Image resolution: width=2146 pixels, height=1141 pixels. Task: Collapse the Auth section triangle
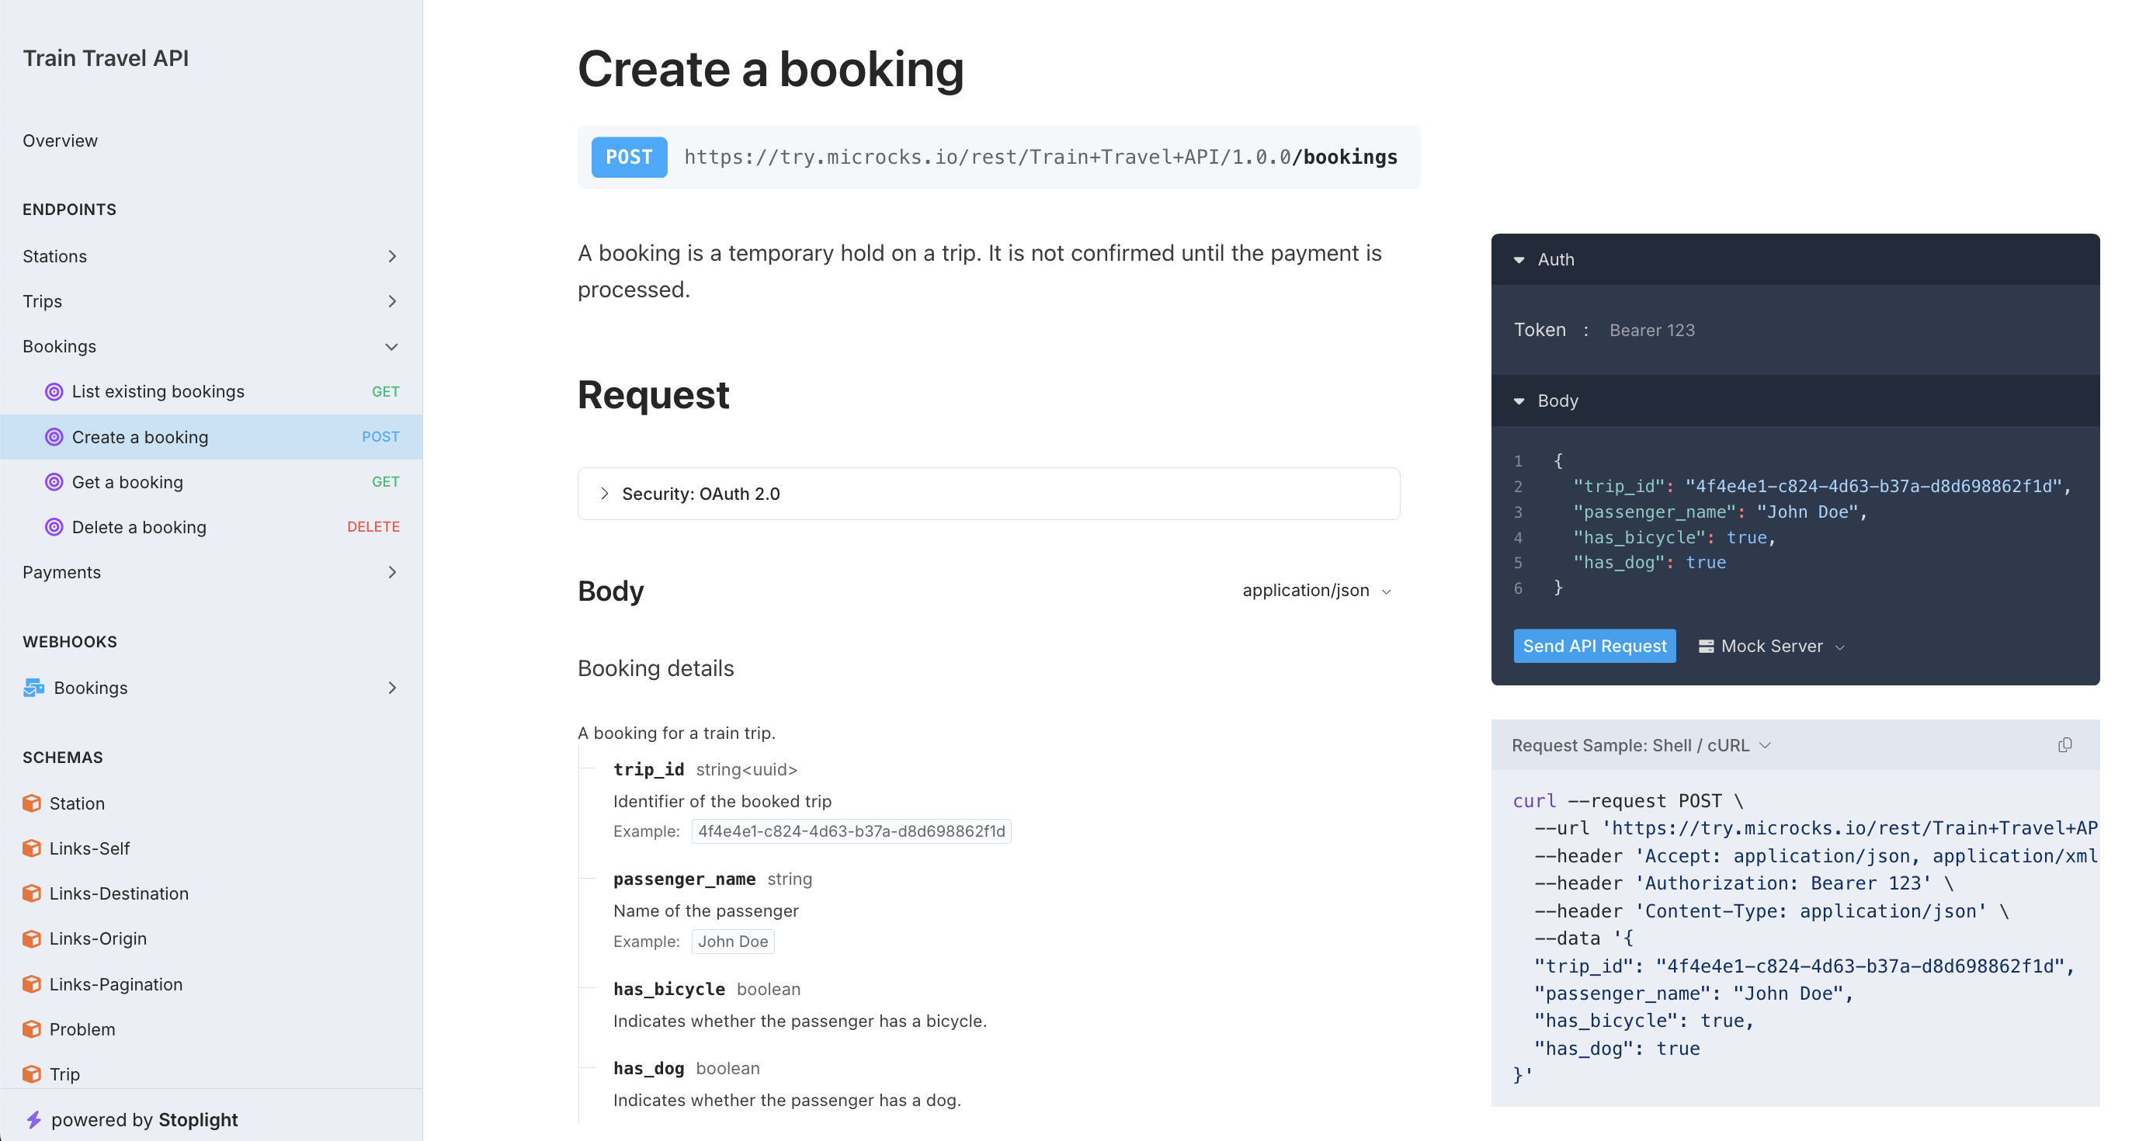(x=1519, y=260)
